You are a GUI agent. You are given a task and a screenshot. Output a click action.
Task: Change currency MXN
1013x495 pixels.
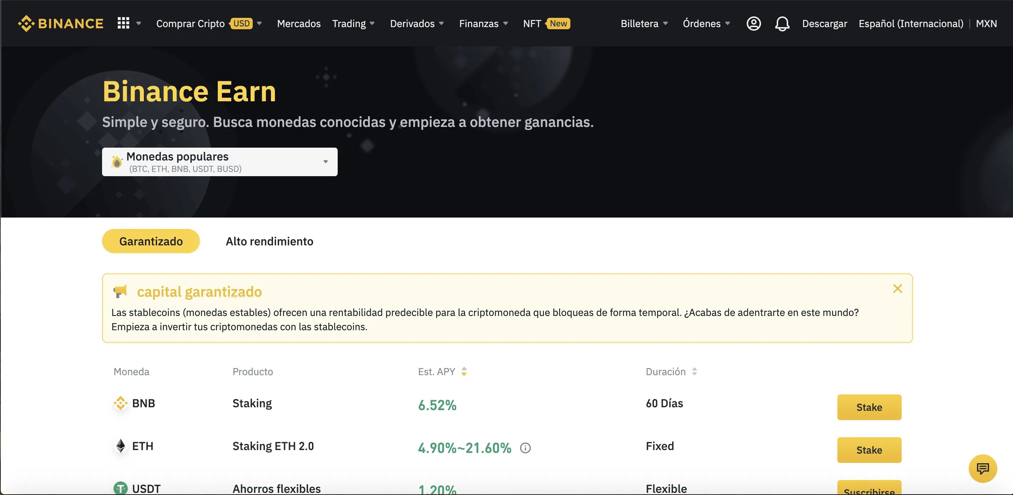(986, 24)
